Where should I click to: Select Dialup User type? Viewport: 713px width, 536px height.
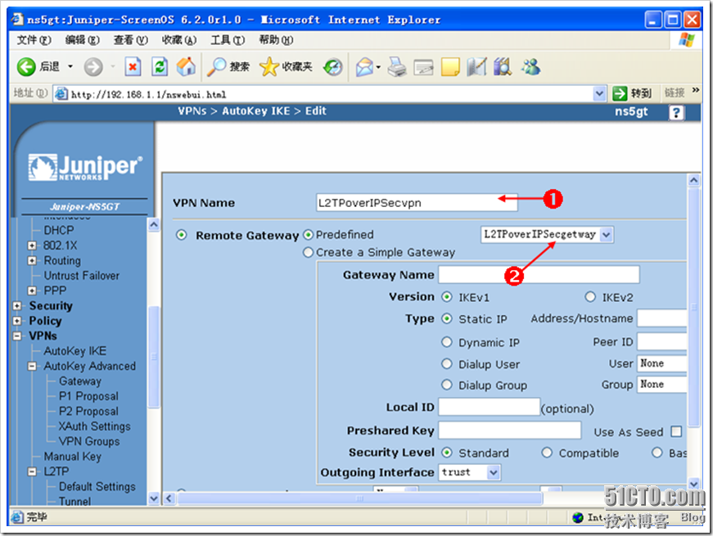click(447, 363)
